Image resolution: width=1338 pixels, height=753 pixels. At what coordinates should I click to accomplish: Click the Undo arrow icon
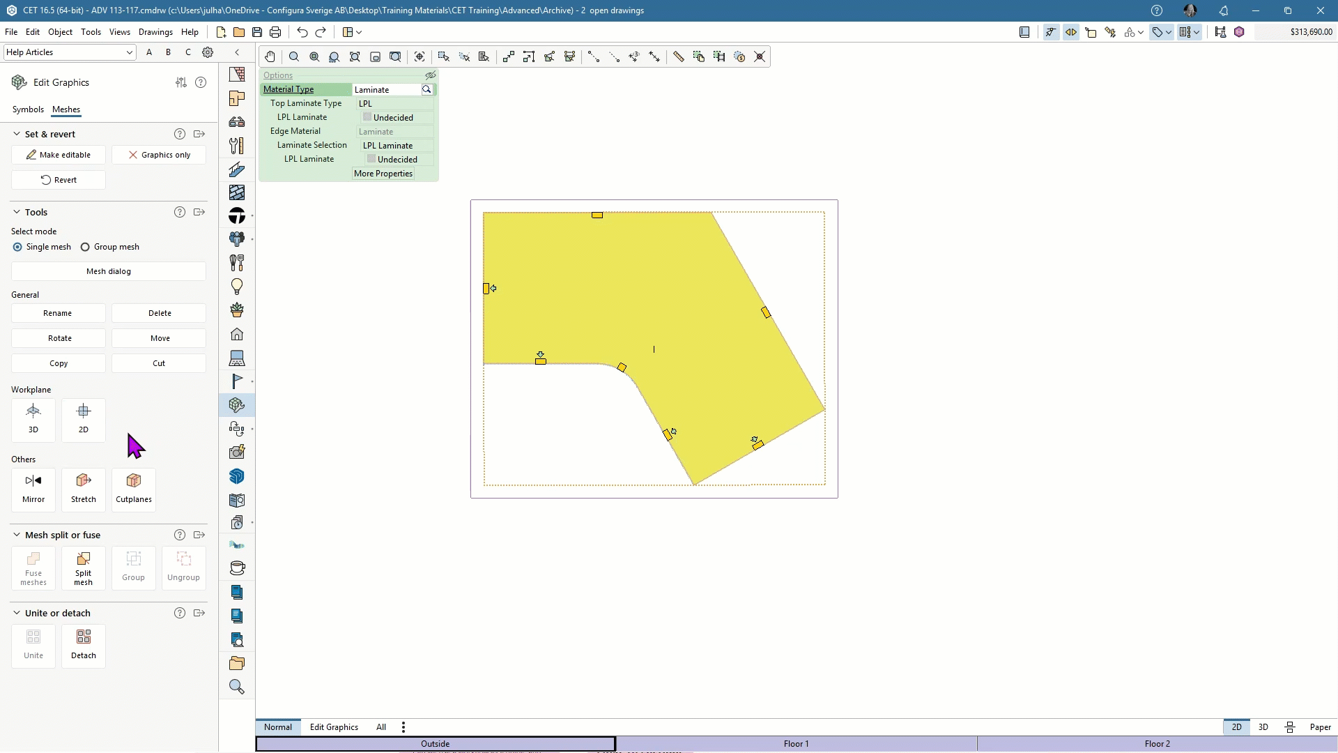[x=302, y=32]
